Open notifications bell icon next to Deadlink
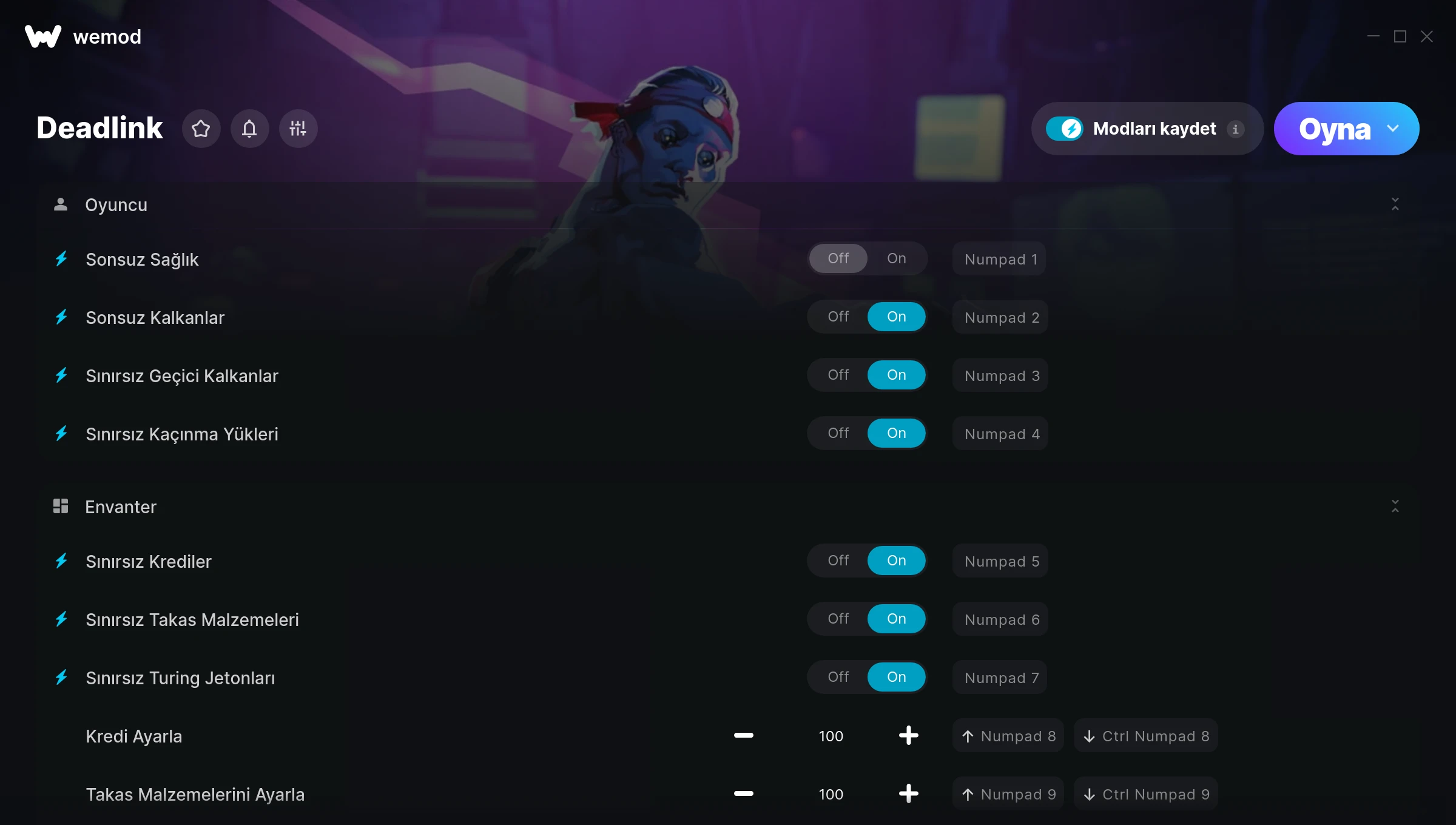This screenshot has width=1456, height=825. 249,129
